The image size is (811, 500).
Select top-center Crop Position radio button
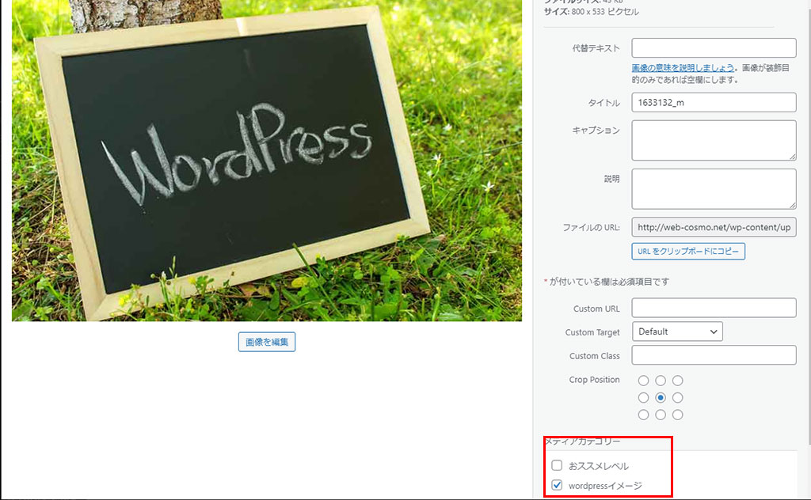pyautogui.click(x=661, y=381)
